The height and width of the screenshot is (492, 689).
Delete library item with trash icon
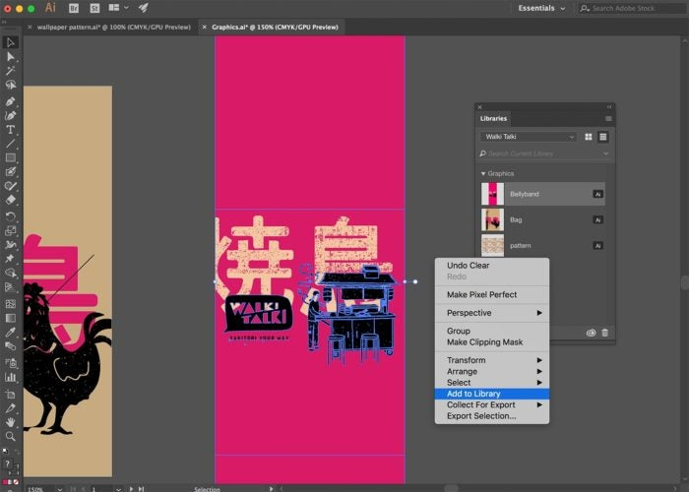click(604, 333)
